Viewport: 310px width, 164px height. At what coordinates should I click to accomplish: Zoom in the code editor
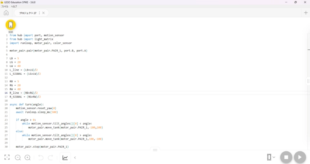coord(28,157)
